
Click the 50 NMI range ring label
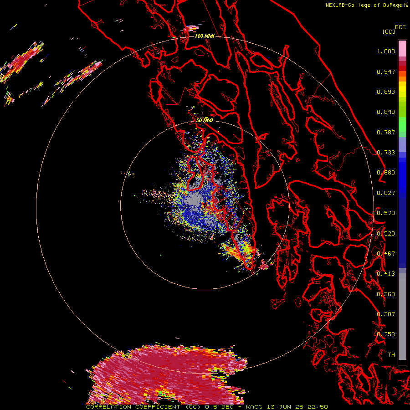205,120
